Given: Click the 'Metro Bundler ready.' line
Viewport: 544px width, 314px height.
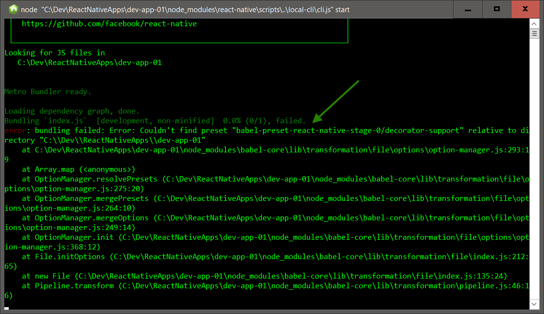Looking at the screenshot, I should [x=48, y=92].
